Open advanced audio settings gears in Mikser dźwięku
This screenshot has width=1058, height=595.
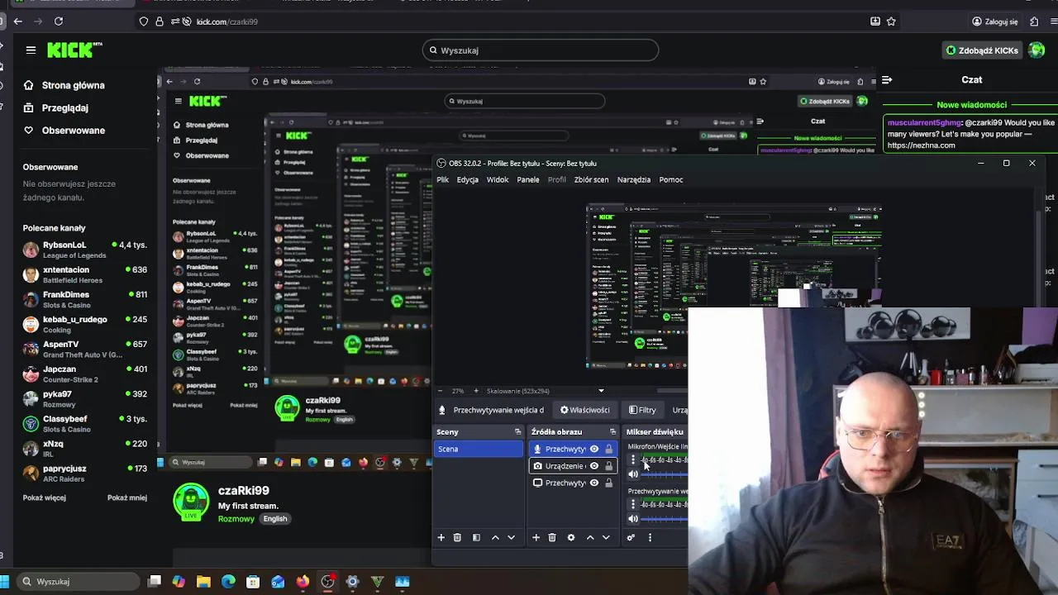631,537
